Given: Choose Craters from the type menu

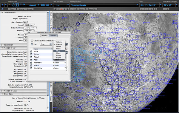Looking at the screenshot, I should 59,44.
